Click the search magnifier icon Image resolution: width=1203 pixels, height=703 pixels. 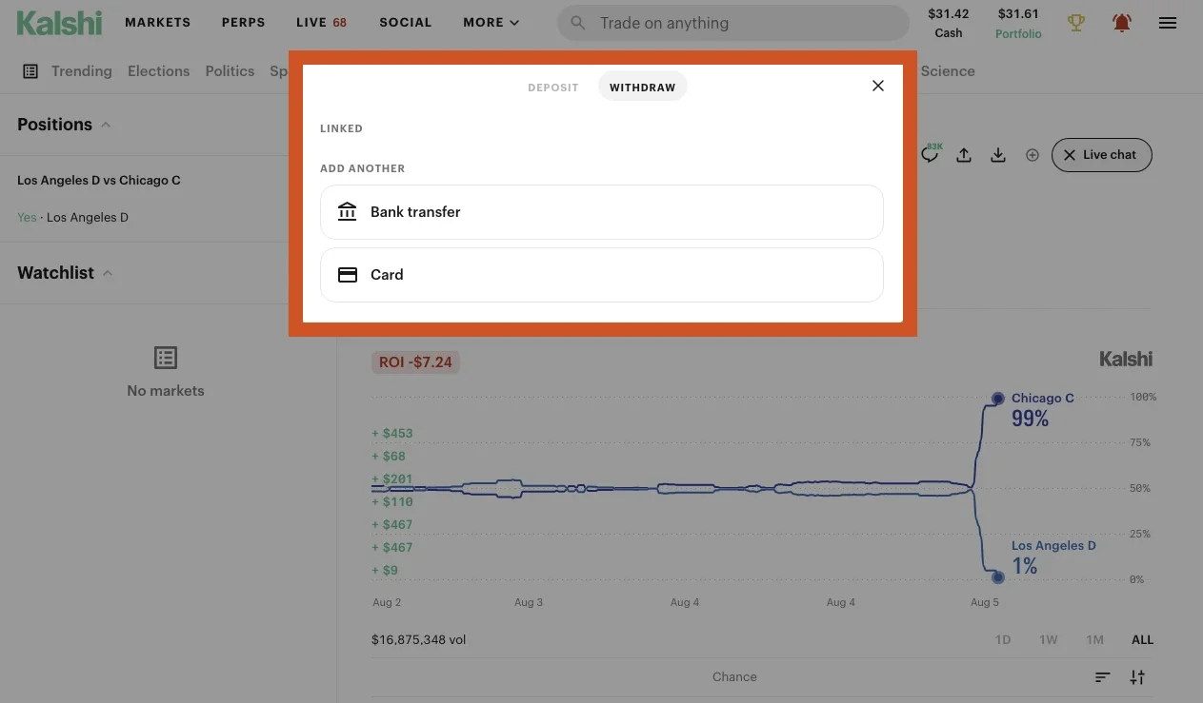(x=578, y=23)
